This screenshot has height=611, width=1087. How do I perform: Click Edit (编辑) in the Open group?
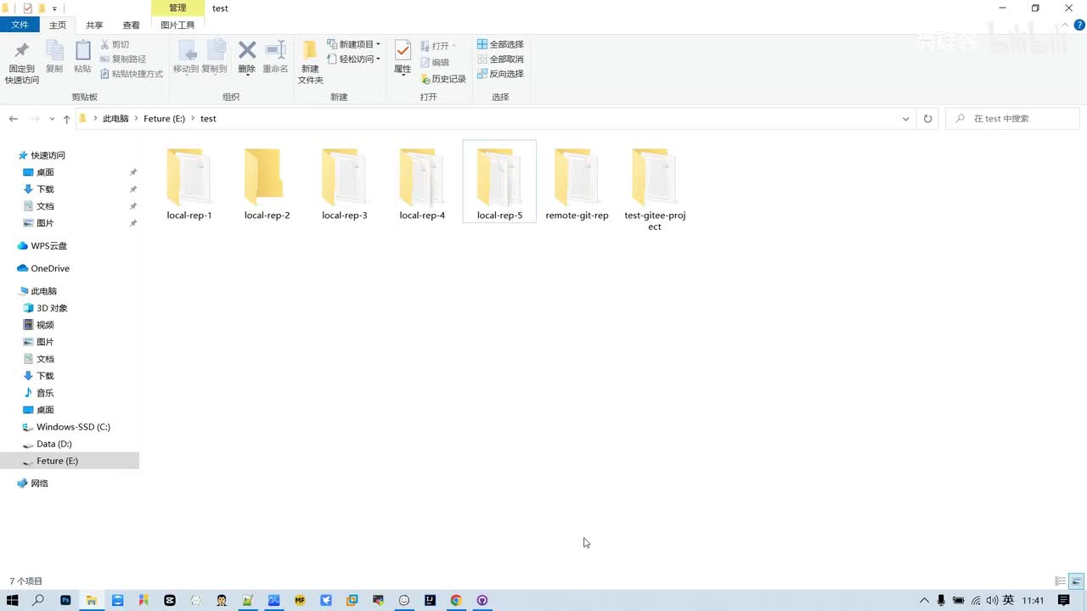click(435, 62)
